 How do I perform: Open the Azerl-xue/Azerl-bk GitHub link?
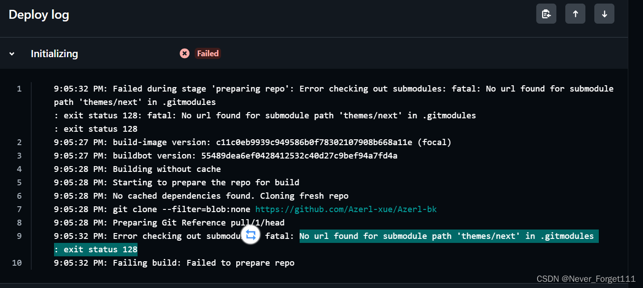[x=346, y=209]
